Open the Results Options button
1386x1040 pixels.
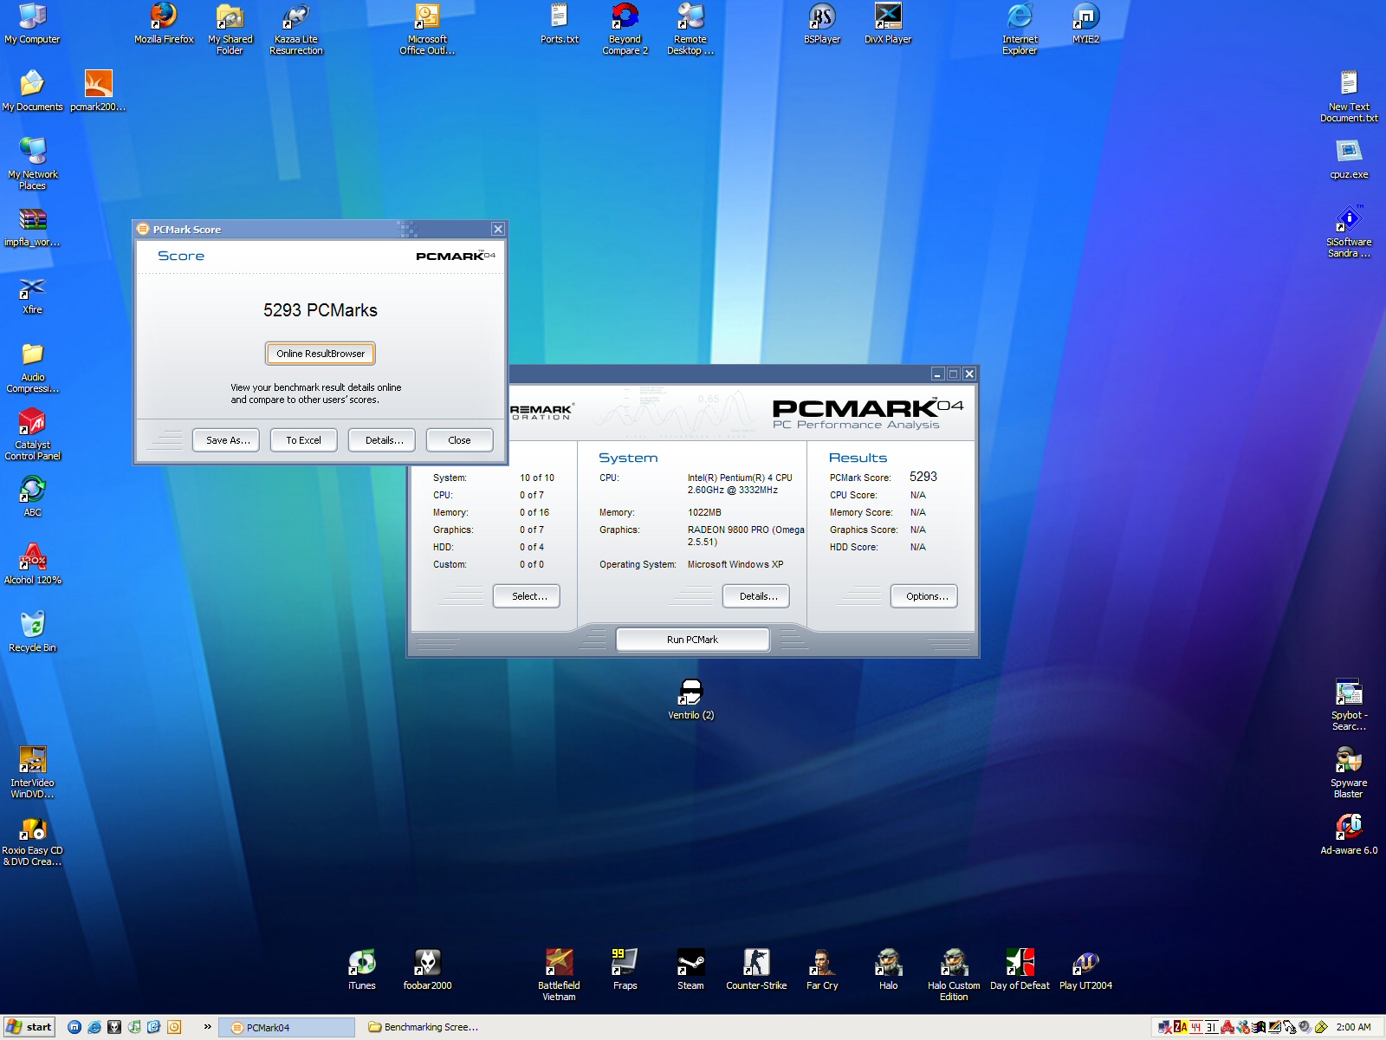[924, 596]
